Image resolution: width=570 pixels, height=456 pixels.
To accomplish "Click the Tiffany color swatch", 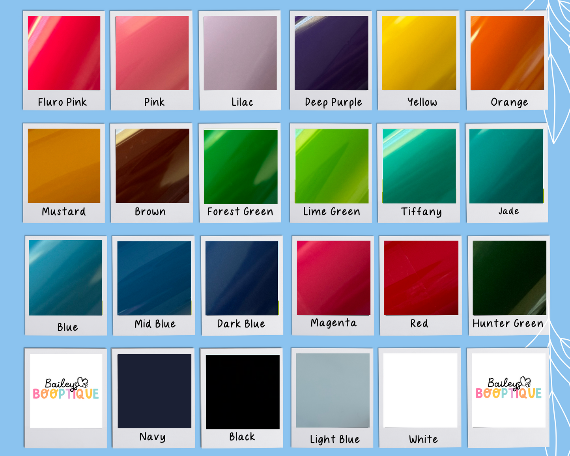I will click(x=419, y=166).
